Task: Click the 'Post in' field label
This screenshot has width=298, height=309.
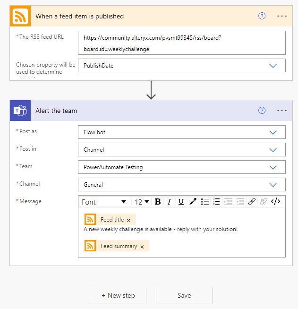Action: coord(27,149)
